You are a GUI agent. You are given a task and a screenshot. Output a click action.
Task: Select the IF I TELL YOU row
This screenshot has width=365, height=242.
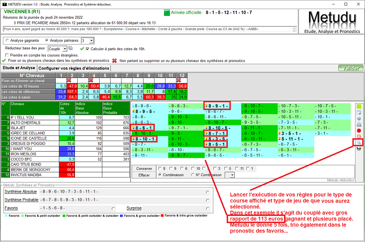65,117
